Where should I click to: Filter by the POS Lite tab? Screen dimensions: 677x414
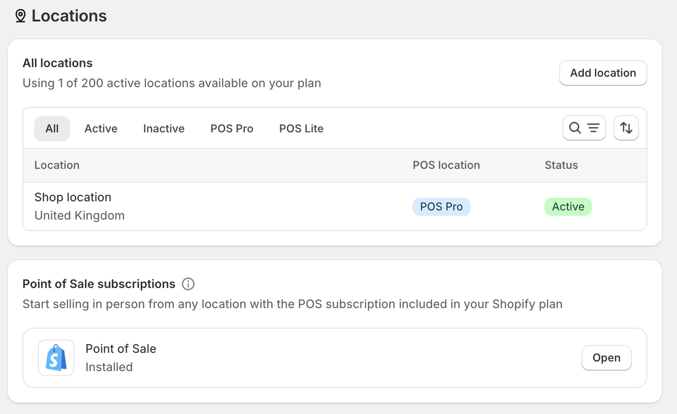point(301,129)
